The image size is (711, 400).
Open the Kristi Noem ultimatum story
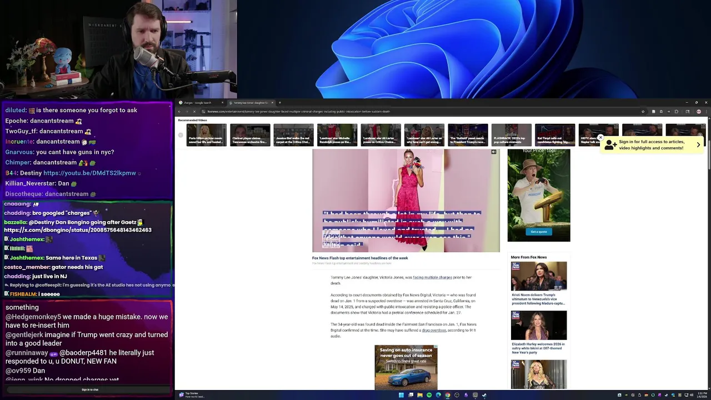click(539, 283)
